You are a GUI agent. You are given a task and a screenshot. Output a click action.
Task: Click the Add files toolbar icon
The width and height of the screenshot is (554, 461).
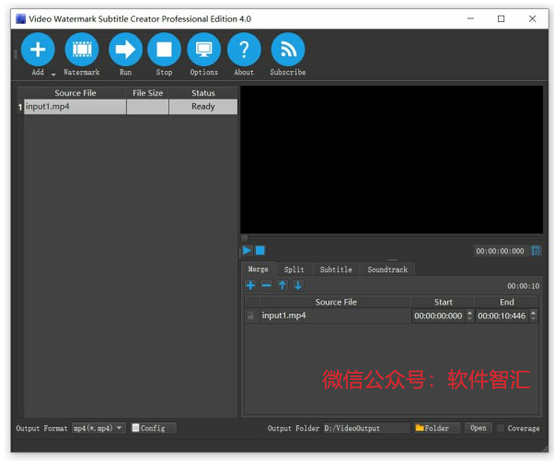coord(38,50)
